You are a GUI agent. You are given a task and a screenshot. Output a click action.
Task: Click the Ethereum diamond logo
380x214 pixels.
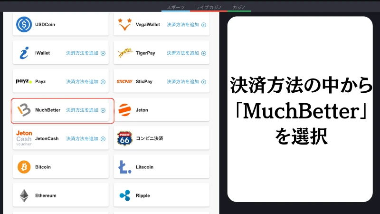coord(24,195)
